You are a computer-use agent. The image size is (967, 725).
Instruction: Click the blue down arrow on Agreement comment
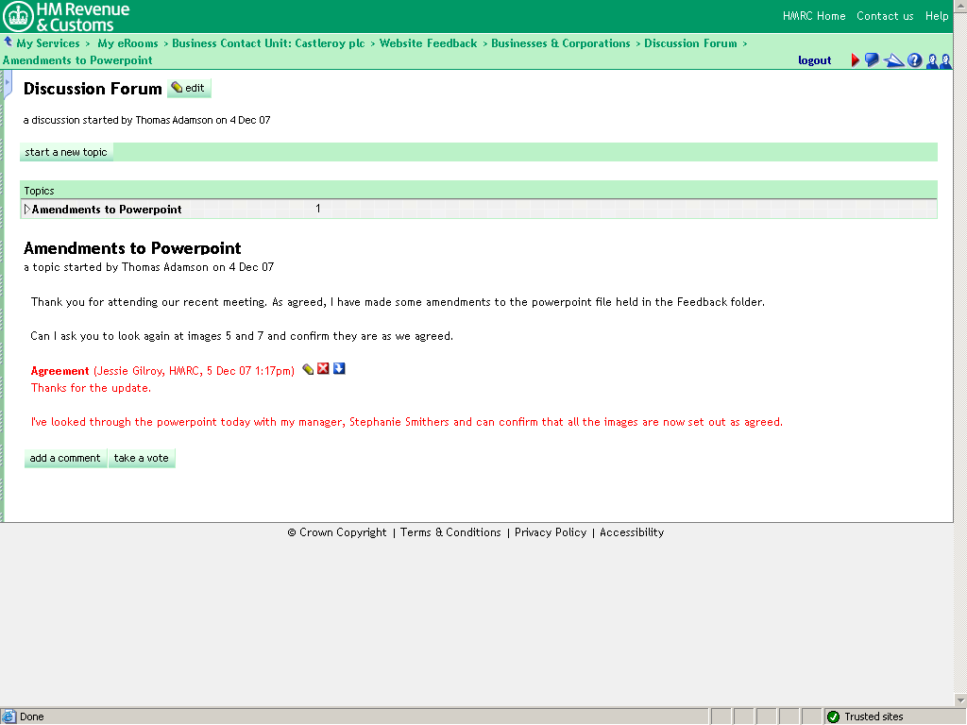(339, 369)
